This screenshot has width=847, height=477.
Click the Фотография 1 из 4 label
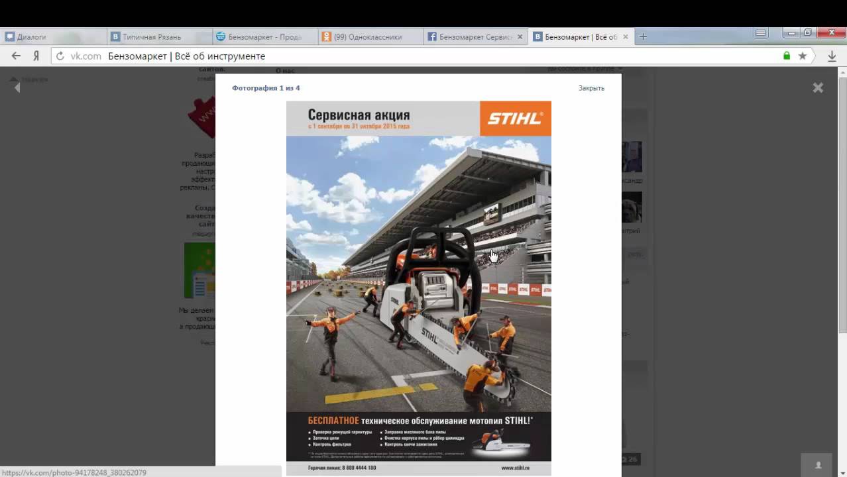(x=266, y=87)
